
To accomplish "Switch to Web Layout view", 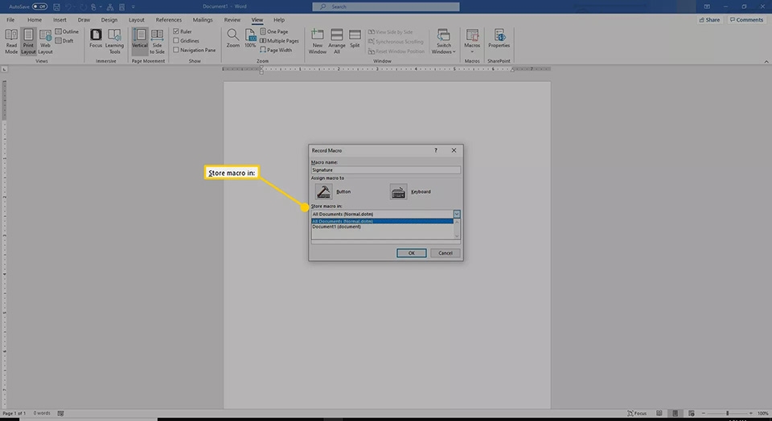I will (x=45, y=41).
